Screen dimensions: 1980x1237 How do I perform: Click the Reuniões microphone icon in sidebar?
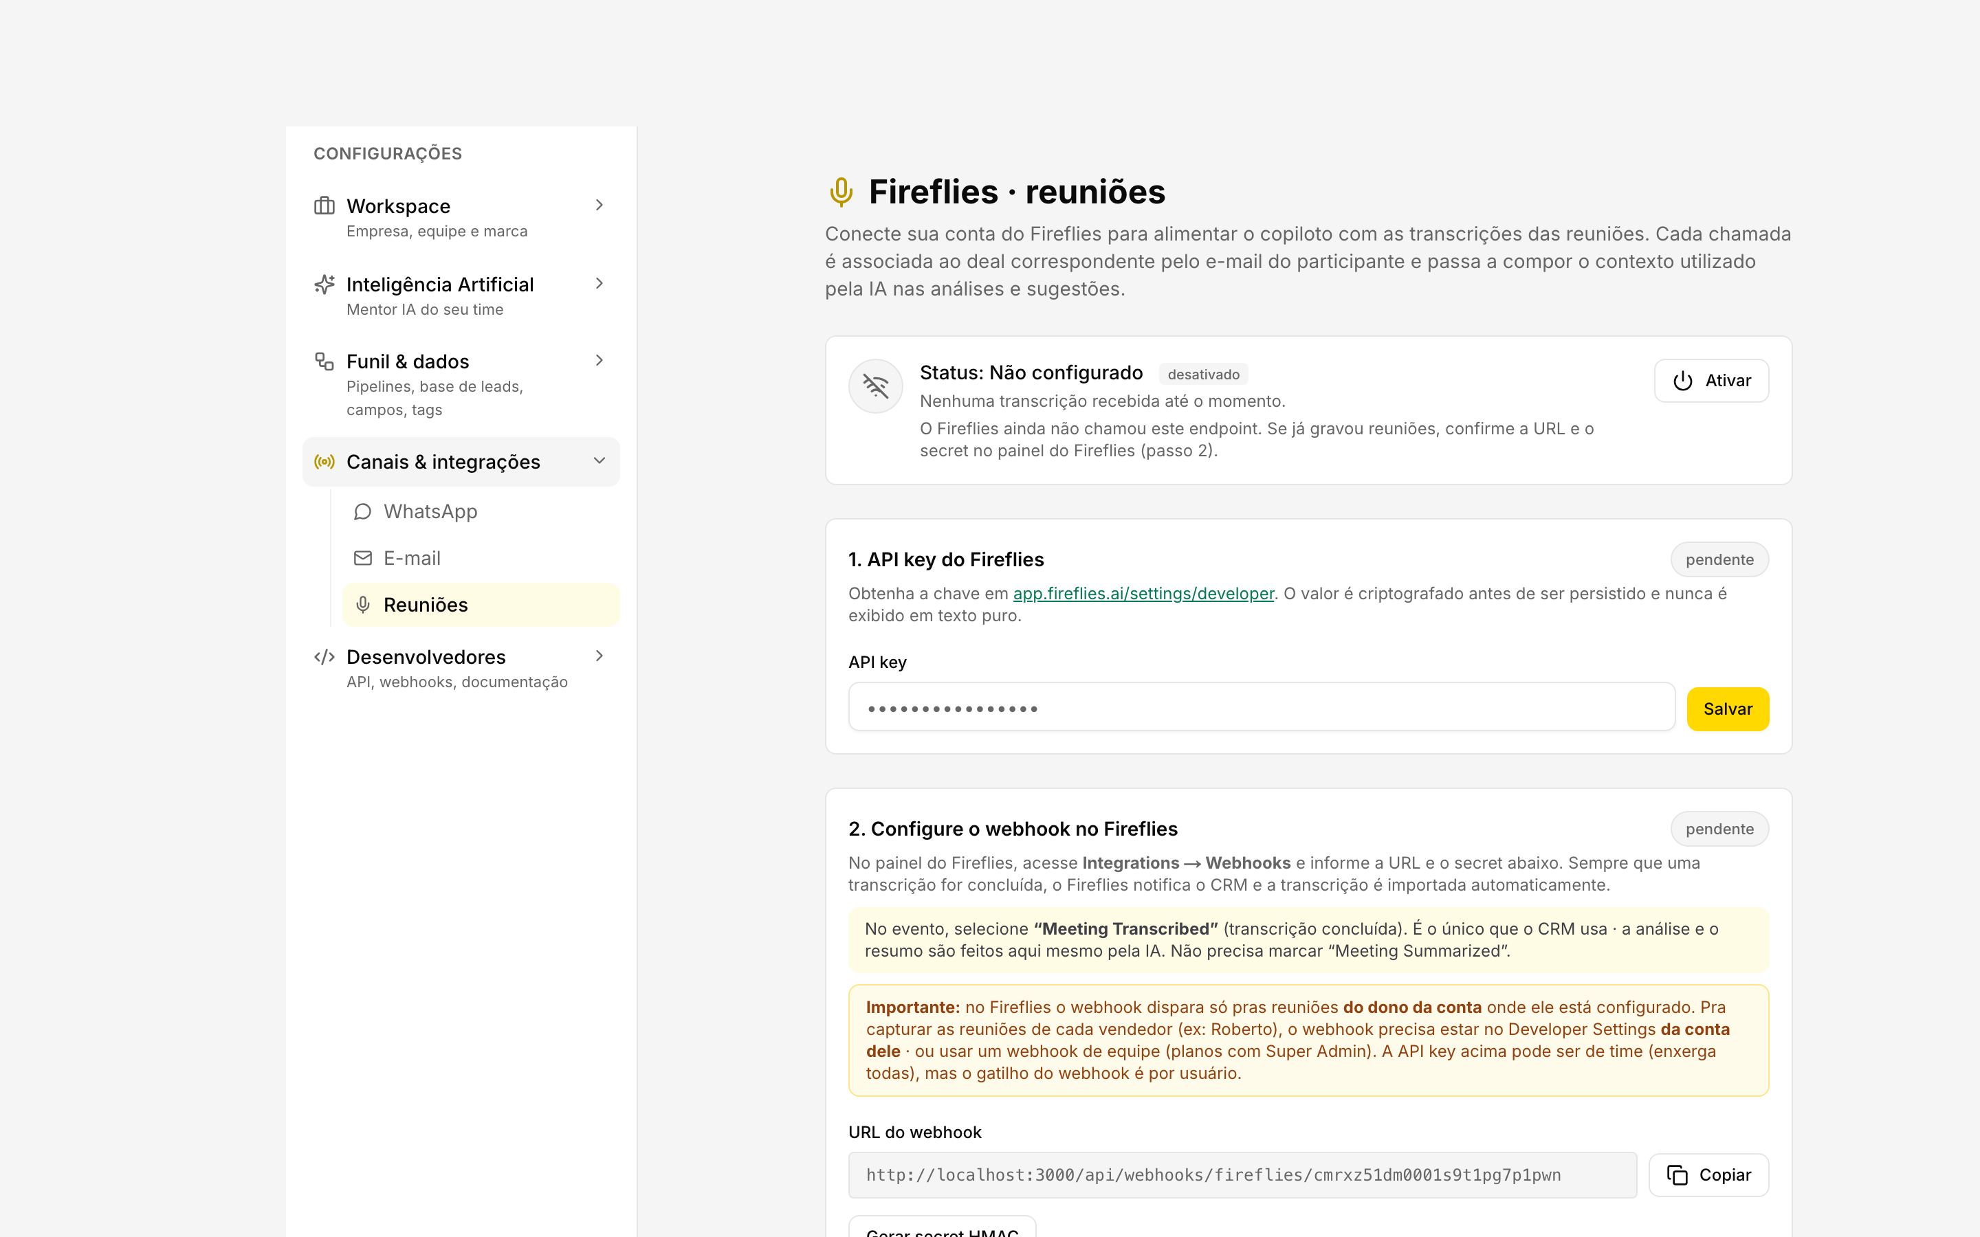point(362,605)
